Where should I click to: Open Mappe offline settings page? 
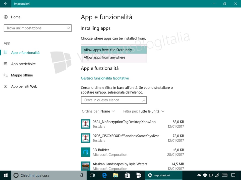(x=22, y=75)
